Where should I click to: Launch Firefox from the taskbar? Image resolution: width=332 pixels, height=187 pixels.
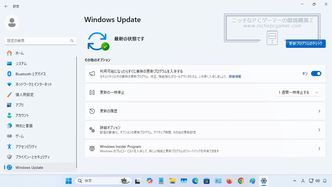coord(229,181)
